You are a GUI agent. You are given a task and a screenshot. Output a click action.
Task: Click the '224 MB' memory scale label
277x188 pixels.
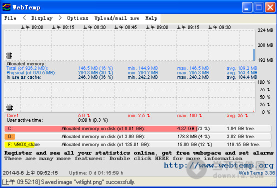coord(265,30)
